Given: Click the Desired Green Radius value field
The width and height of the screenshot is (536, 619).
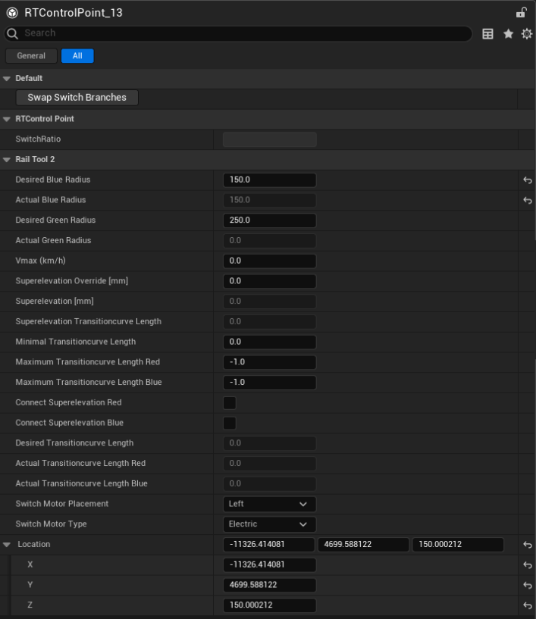Looking at the screenshot, I should click(269, 220).
